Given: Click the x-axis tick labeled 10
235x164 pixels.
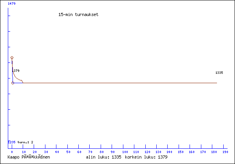Looking at the screenshot, I should pyautogui.click(x=23, y=152).
